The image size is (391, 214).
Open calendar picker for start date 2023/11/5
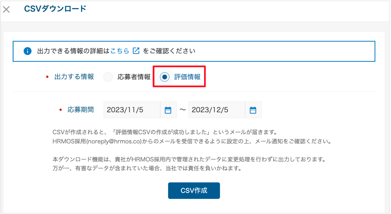coord(168,110)
